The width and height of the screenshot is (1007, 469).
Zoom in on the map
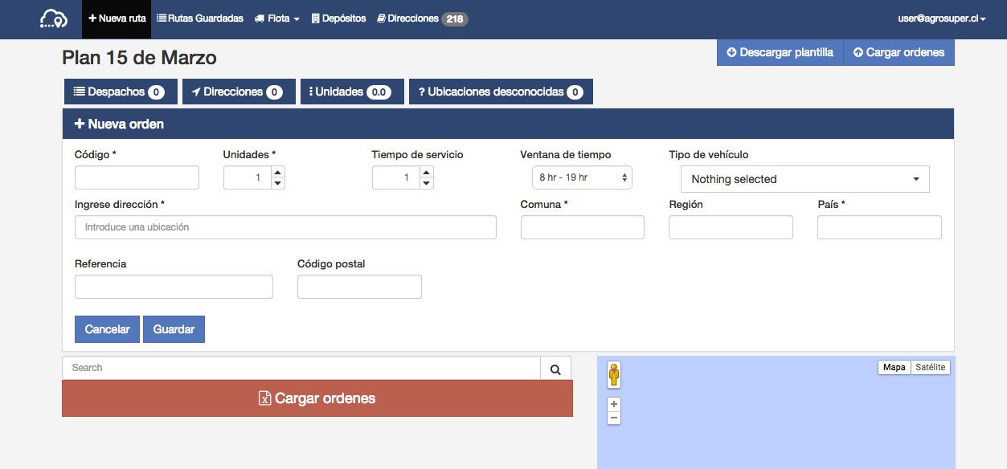click(614, 404)
